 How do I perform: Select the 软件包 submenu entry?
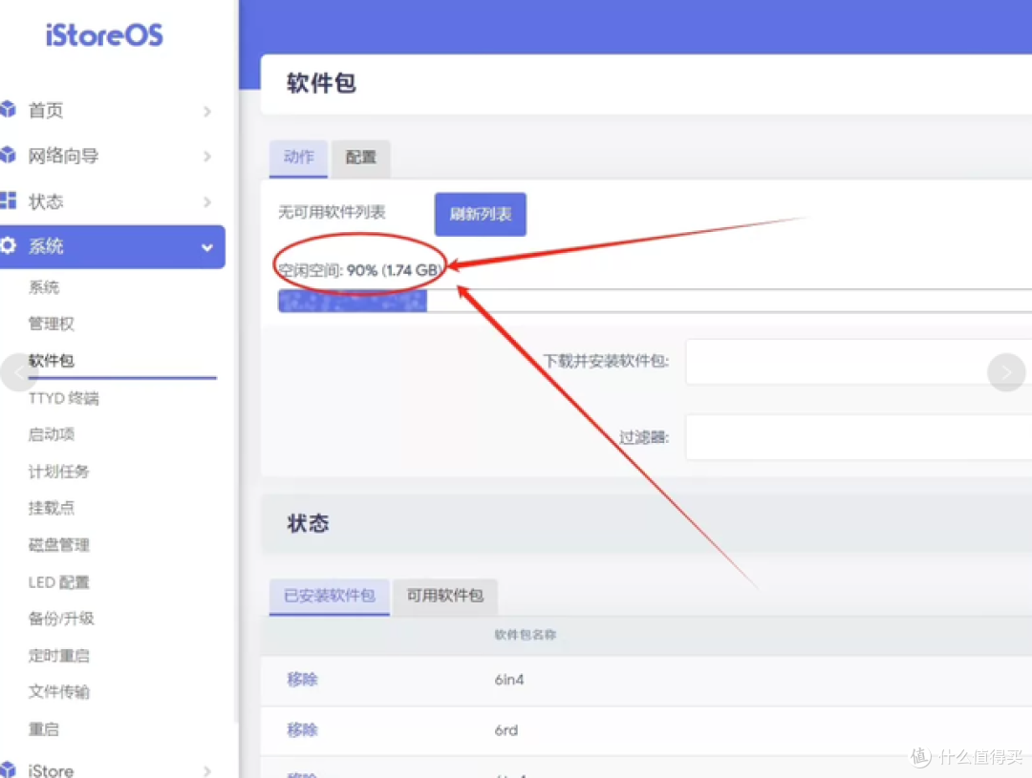(52, 361)
